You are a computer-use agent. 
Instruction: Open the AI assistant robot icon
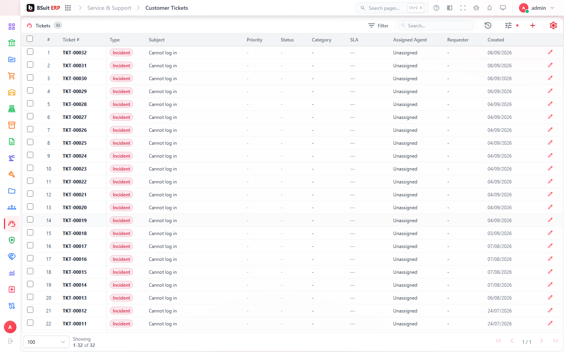(x=476, y=8)
